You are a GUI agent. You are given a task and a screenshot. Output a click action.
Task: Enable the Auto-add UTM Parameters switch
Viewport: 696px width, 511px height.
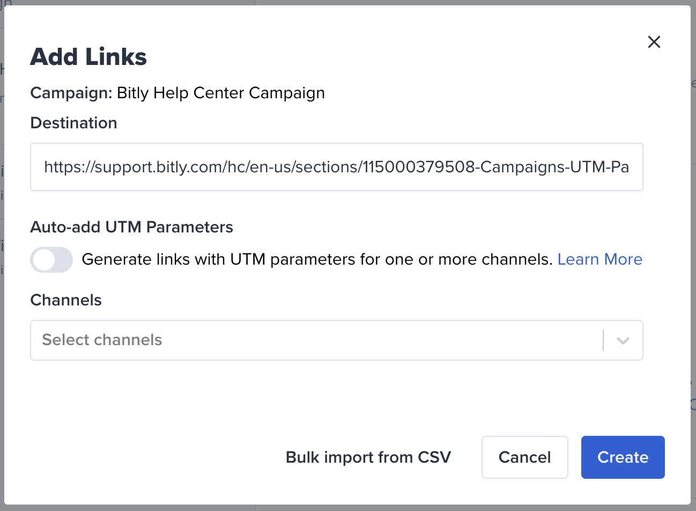point(51,260)
